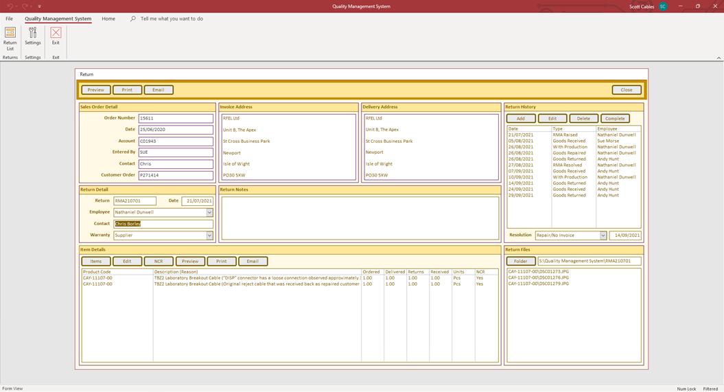
Task: Click the Customer Order field
Action: [176, 176]
